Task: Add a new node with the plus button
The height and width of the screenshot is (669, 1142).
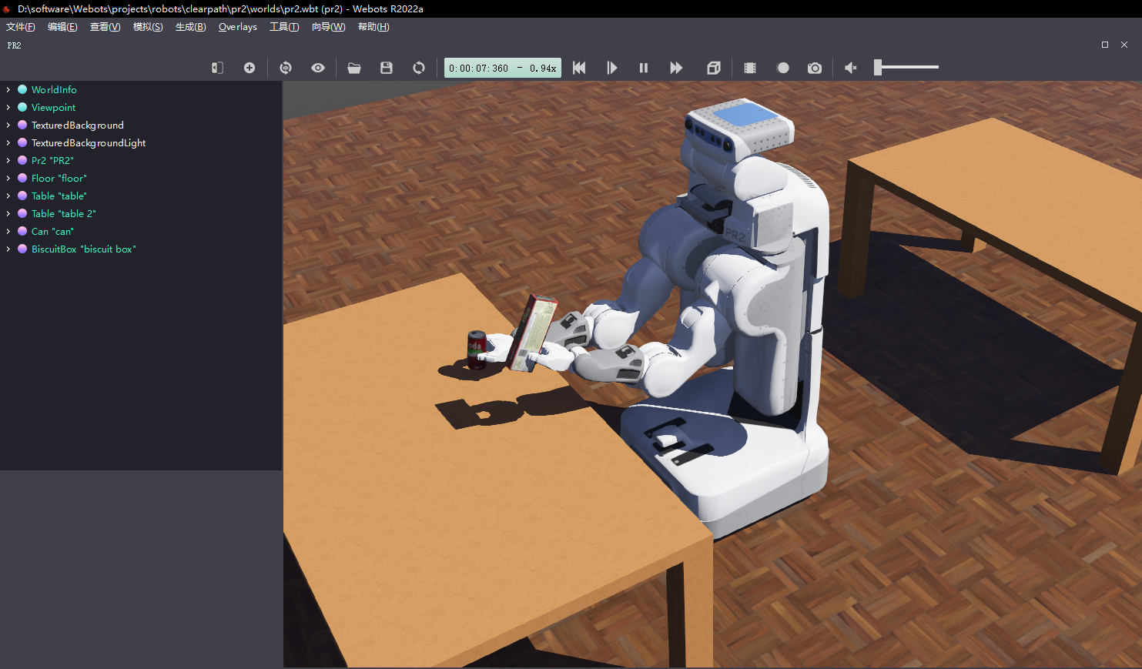Action: 249,68
